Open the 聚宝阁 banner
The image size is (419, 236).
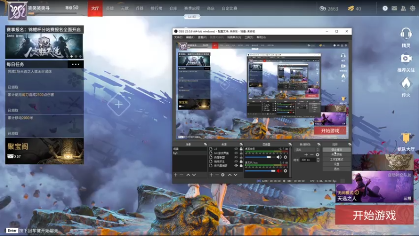45,151
